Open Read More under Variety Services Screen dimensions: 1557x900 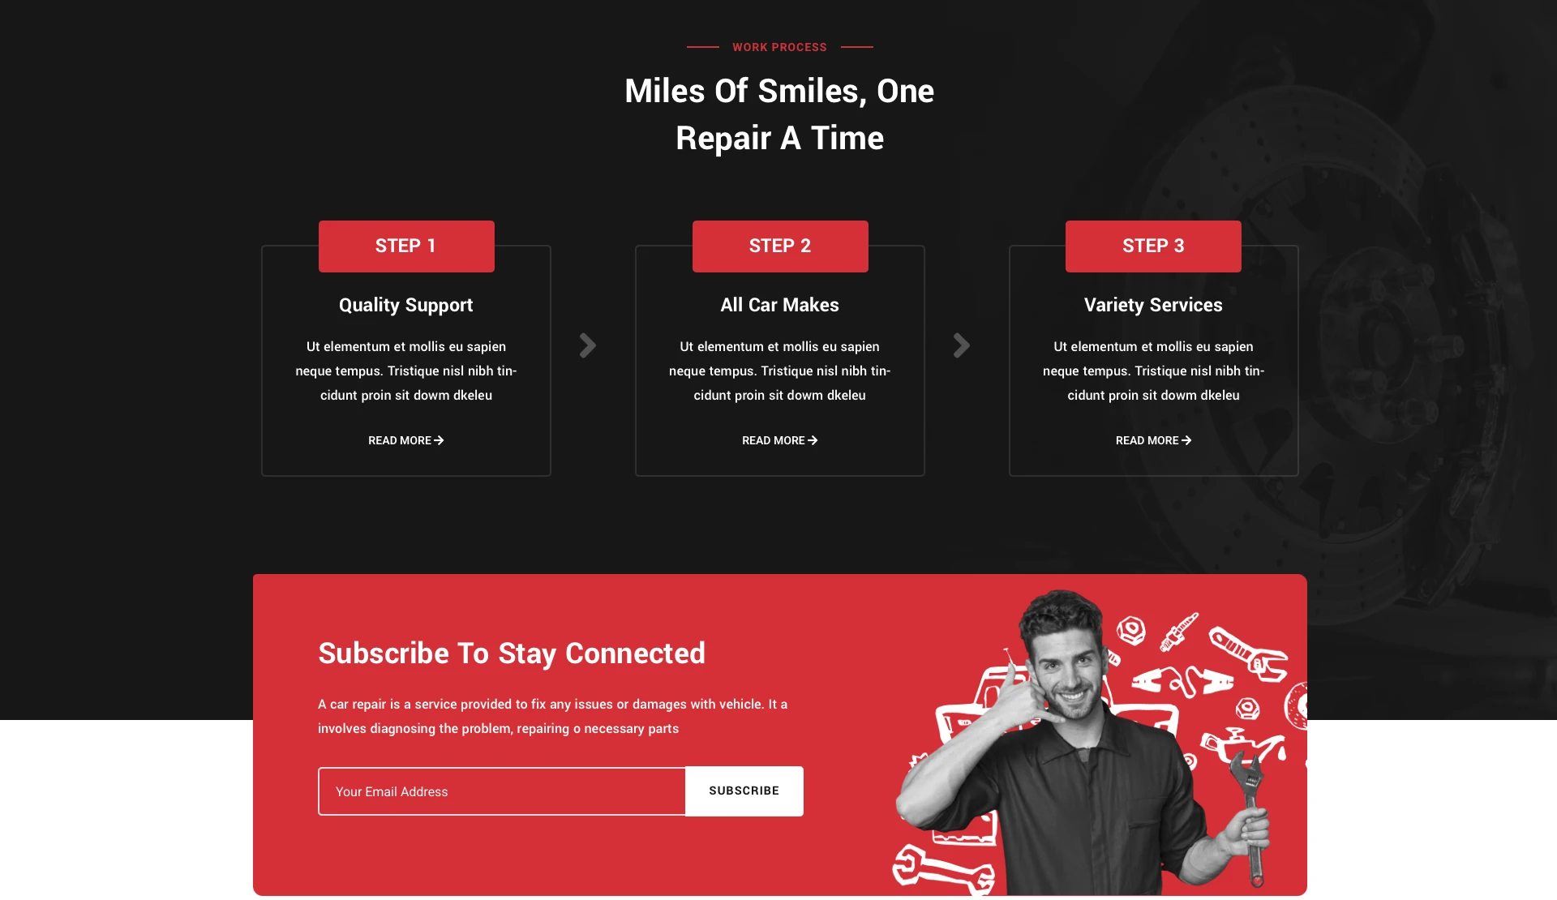point(1153,440)
